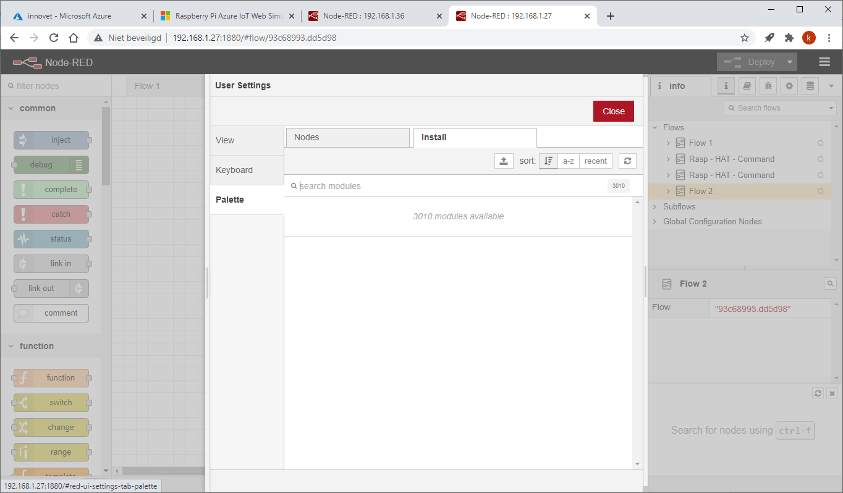Sort modules by recent
This screenshot has height=493, width=843.
pos(596,161)
